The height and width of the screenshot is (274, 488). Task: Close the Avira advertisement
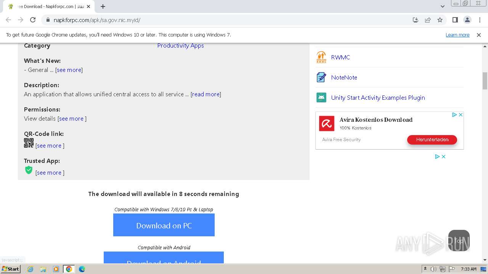461,115
